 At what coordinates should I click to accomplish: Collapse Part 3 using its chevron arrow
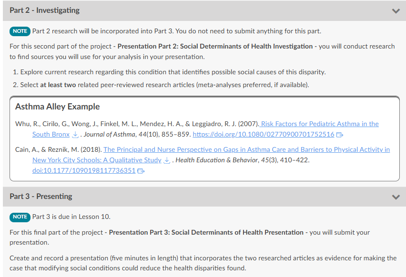(395, 197)
